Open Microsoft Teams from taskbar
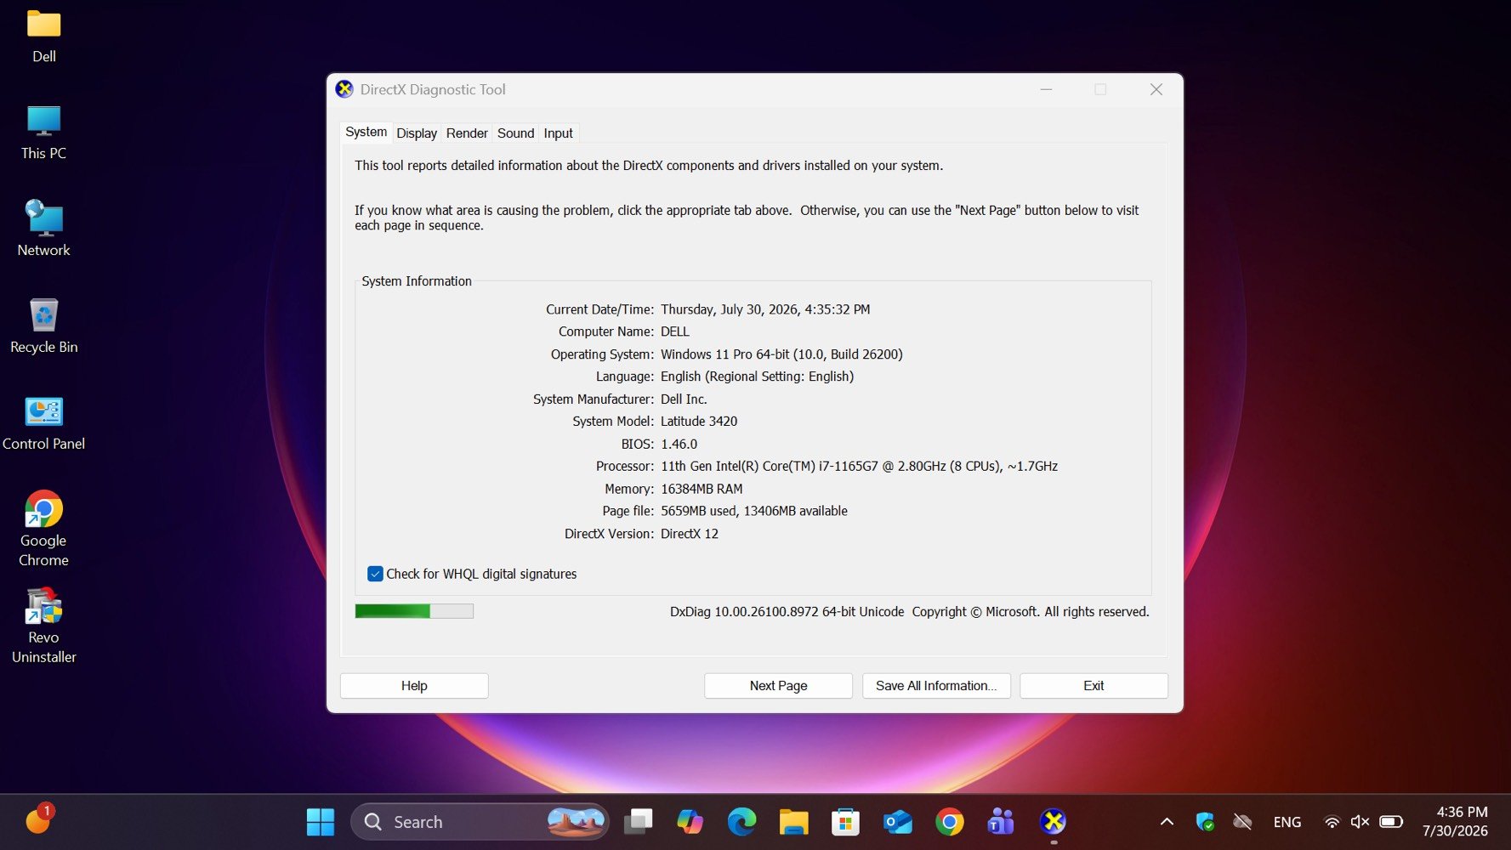Screen dimensions: 1511x850 coord(1001,822)
